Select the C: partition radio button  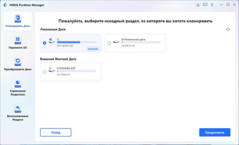(x=44, y=43)
